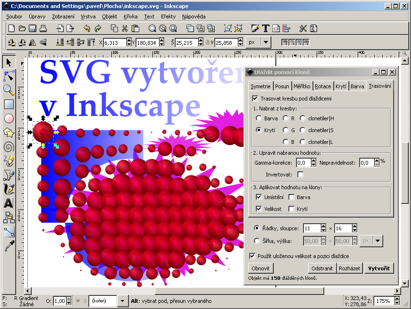This screenshot has width=411, height=309.
Task: Open a file with folder icon
Action: pos(22,28)
